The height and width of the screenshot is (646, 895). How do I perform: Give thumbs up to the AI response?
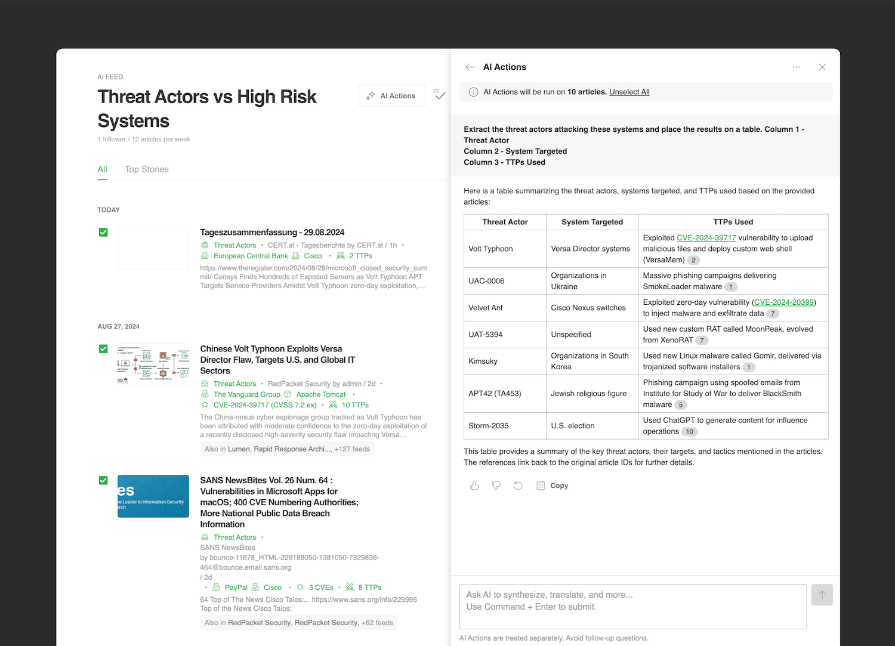474,486
